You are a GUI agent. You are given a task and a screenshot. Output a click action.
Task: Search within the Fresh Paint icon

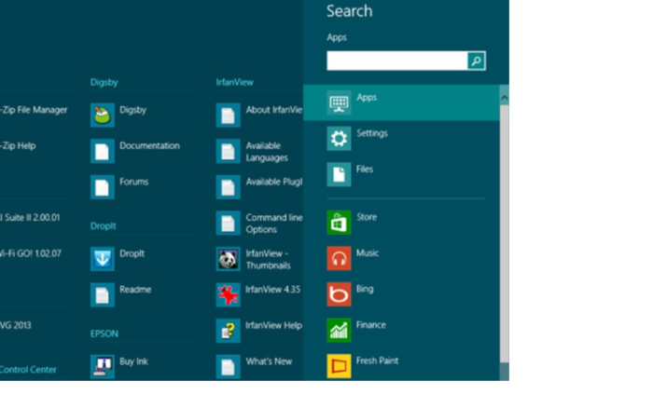339,366
